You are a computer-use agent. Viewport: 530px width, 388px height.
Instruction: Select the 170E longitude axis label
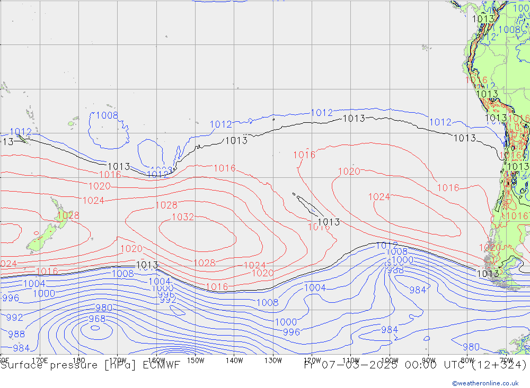[40, 360]
